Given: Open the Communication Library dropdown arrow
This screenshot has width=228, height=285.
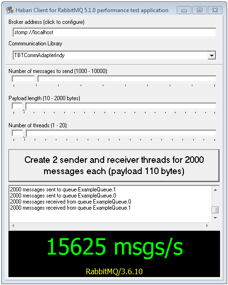Looking at the screenshot, I should click(x=212, y=55).
